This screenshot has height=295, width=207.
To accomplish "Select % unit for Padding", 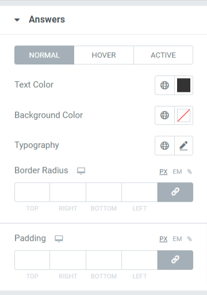I will point(189,239).
